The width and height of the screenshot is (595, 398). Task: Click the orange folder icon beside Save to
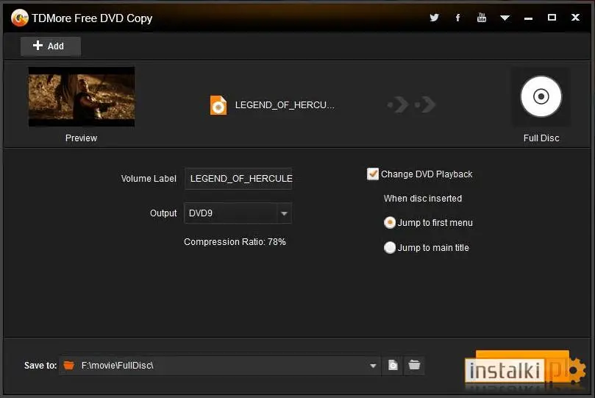(68, 366)
